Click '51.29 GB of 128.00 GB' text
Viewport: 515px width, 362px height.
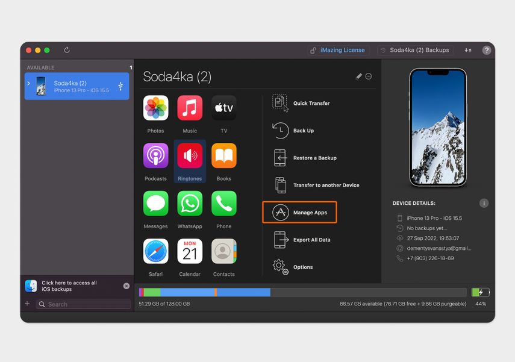164,304
